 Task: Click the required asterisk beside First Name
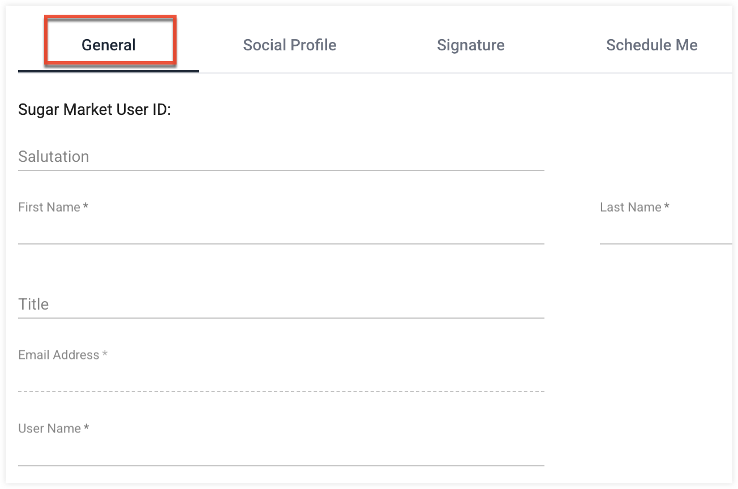pyautogui.click(x=85, y=206)
